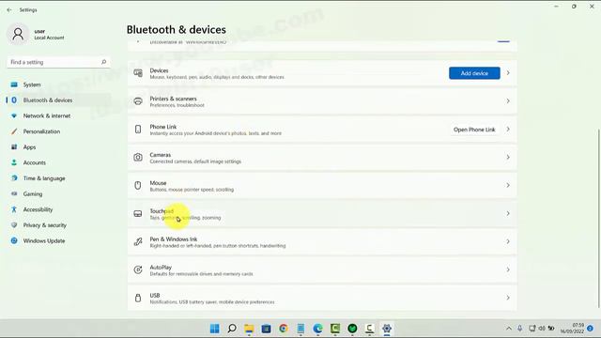
Task: Click the Devices row icon
Action: pos(138,73)
